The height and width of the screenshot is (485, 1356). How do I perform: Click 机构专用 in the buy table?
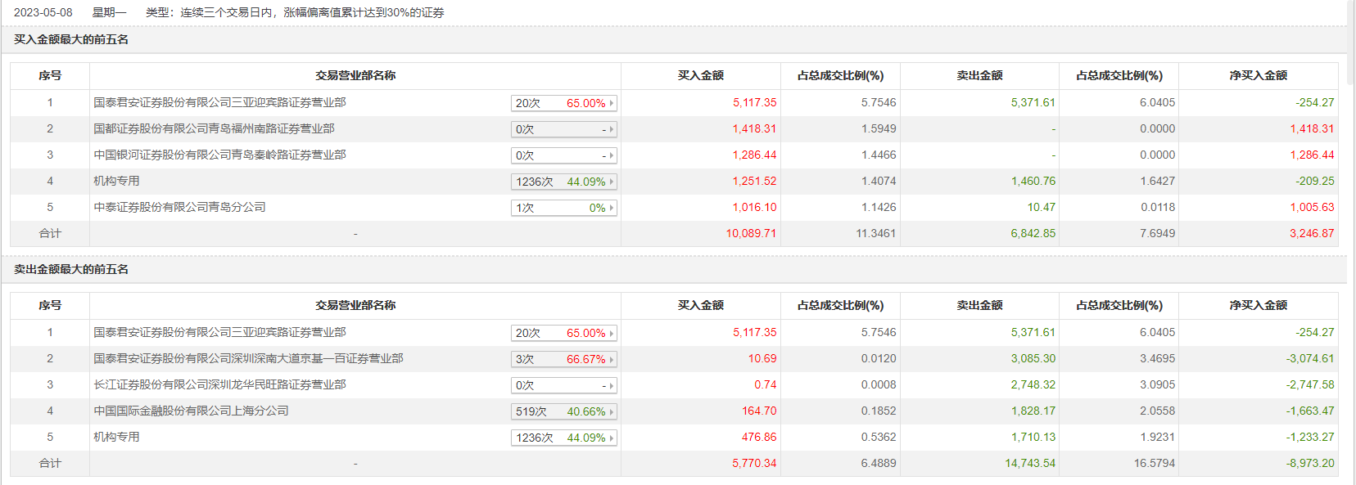[116, 181]
